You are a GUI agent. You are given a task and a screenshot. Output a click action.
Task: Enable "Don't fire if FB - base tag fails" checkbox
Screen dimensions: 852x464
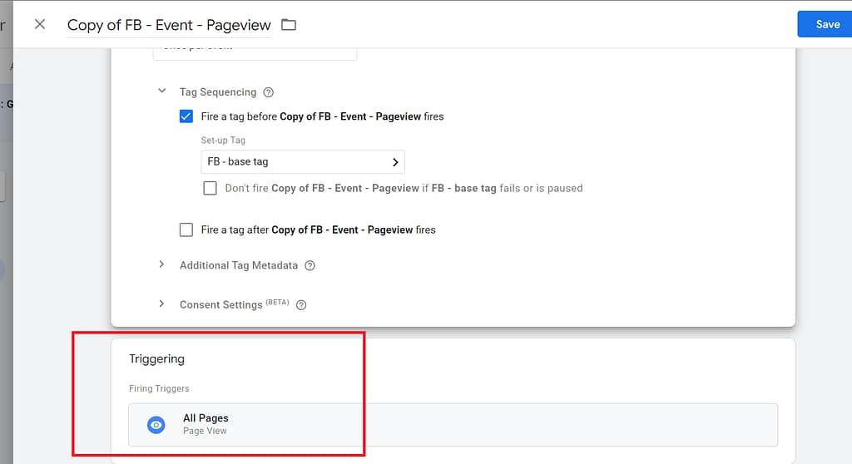pyautogui.click(x=211, y=188)
